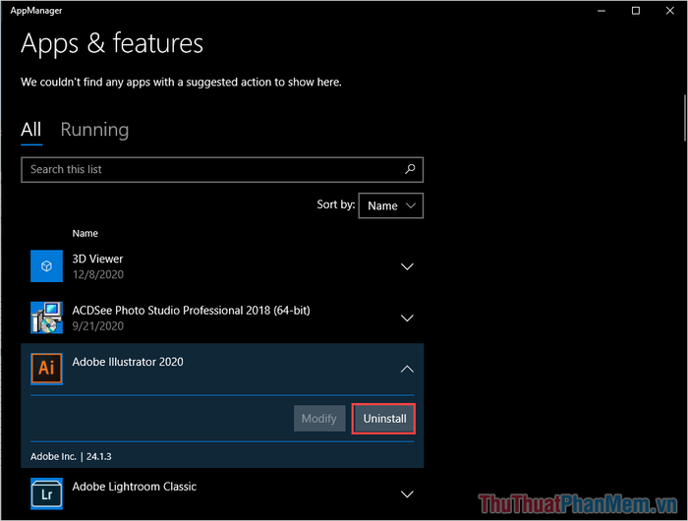The height and width of the screenshot is (521, 688).
Task: Minimize the AppManager window
Action: pos(602,11)
